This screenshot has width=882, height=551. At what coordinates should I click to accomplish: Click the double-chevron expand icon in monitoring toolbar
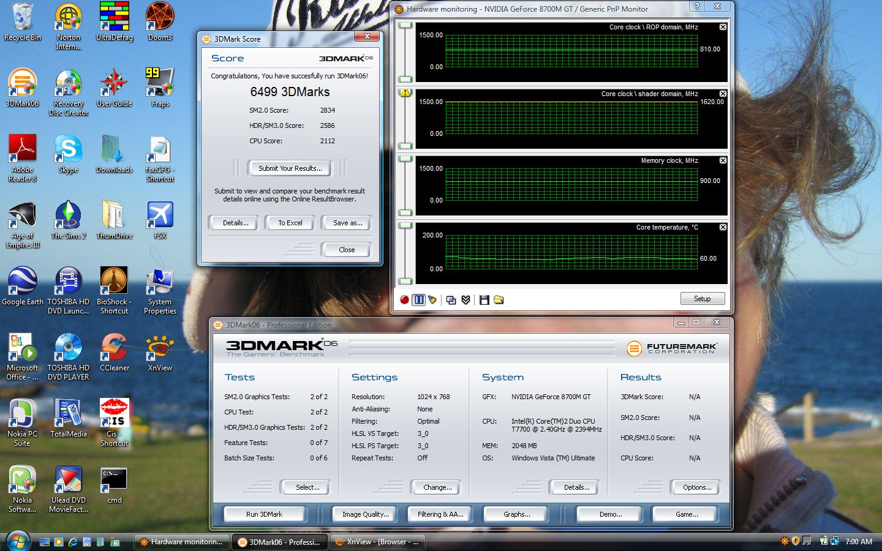click(x=466, y=299)
